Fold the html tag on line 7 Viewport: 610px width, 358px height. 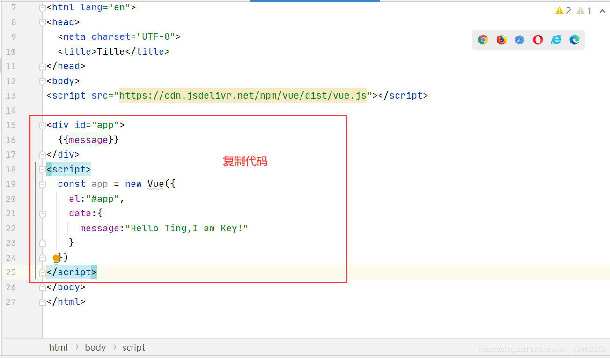[x=43, y=7]
